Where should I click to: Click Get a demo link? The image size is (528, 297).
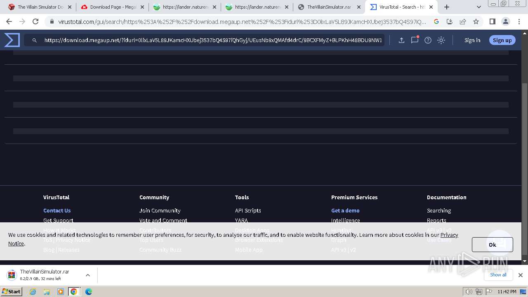[345, 210]
